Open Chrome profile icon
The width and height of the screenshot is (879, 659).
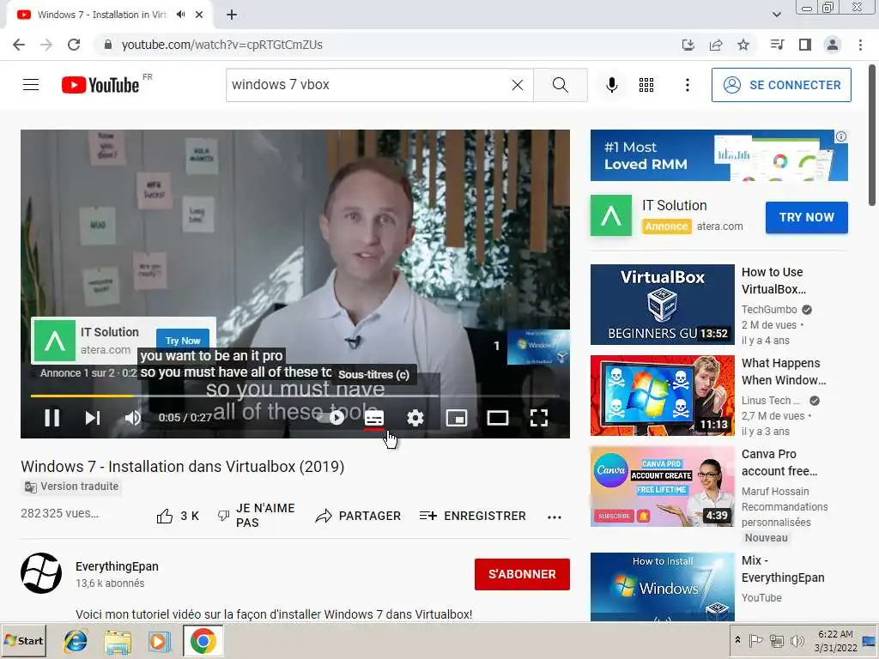pyautogui.click(x=833, y=45)
